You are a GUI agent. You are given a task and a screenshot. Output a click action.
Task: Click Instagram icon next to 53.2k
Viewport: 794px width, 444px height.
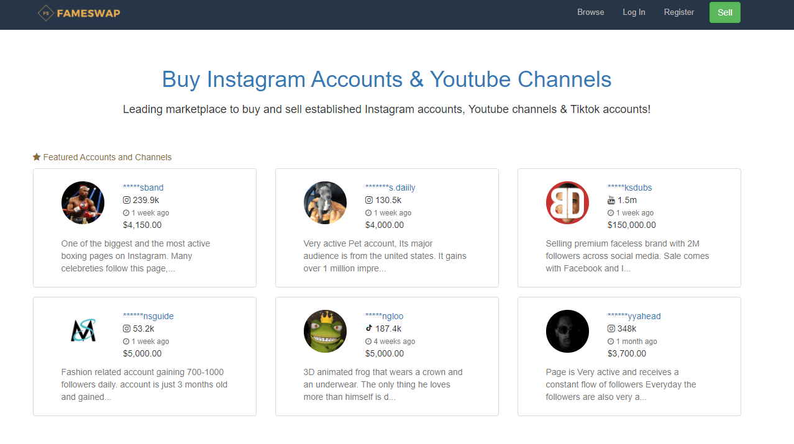pos(127,328)
